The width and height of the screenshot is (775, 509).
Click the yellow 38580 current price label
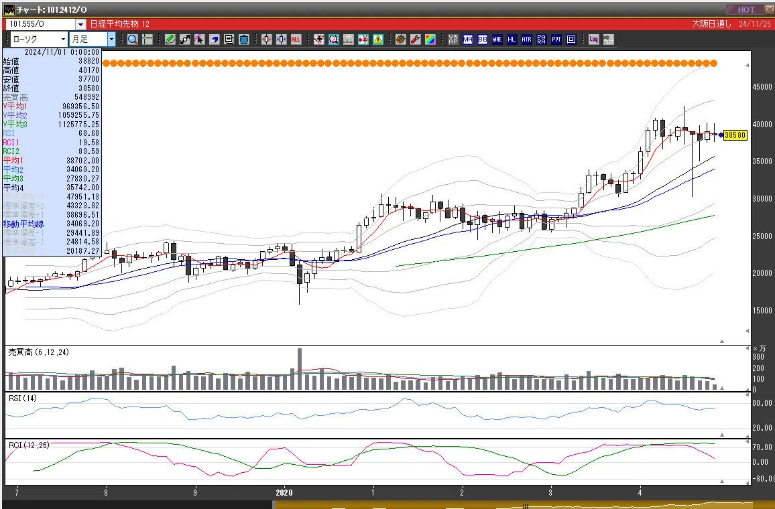(x=735, y=135)
